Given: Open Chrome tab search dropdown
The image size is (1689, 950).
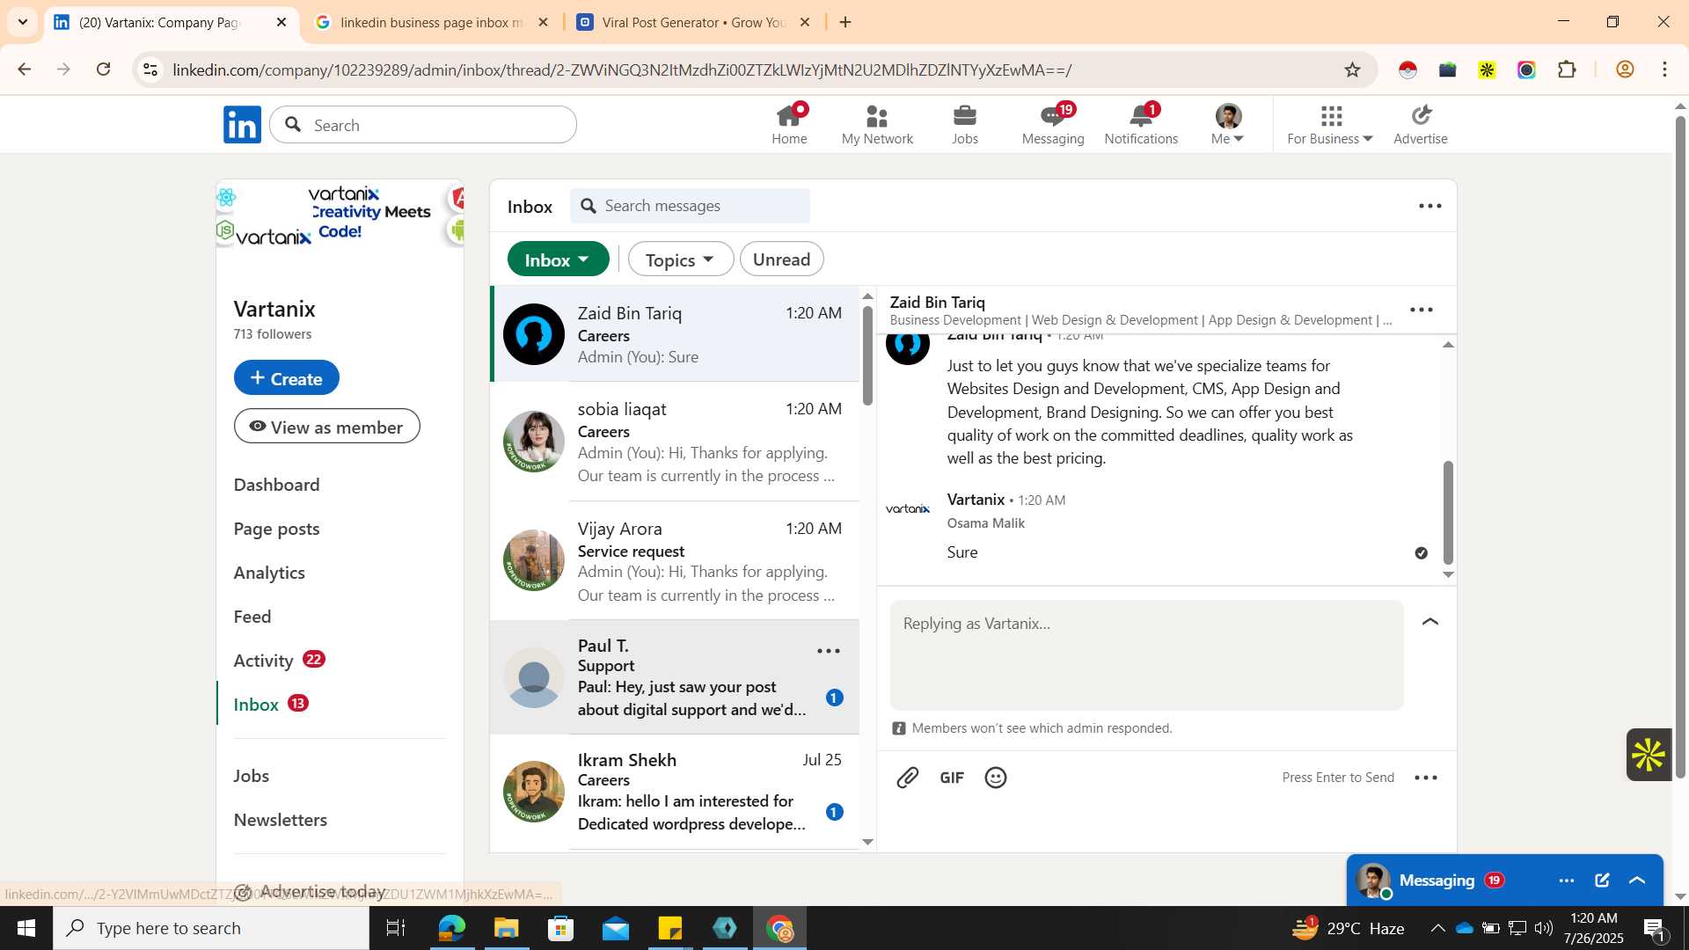Looking at the screenshot, I should point(23,22).
